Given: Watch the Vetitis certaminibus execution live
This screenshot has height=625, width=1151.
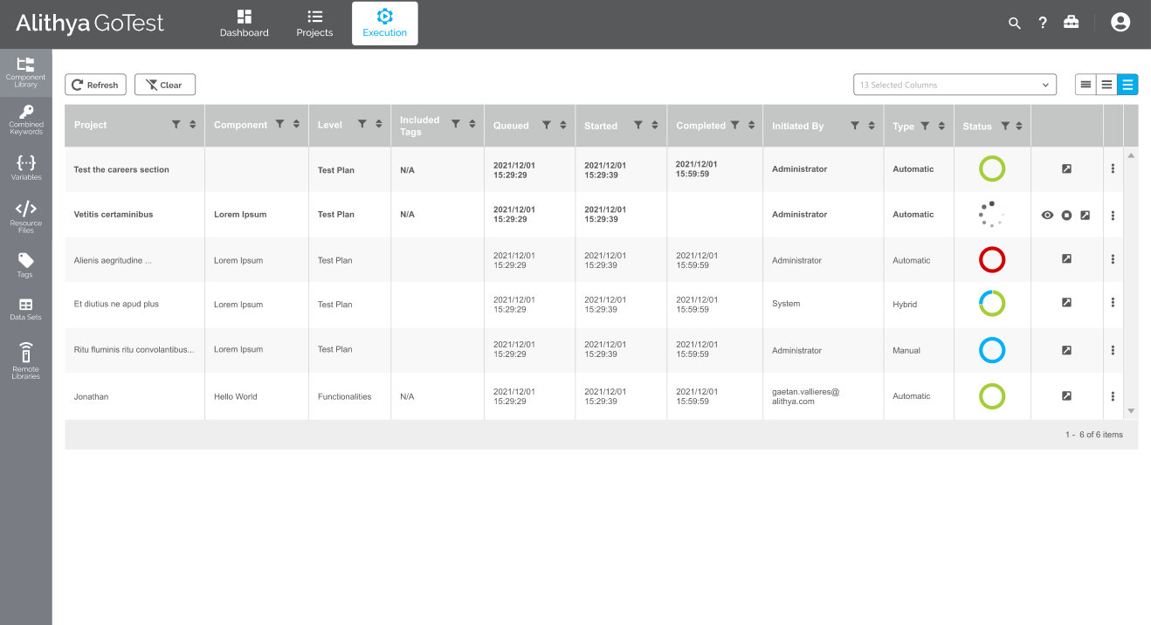Looking at the screenshot, I should pos(1047,214).
